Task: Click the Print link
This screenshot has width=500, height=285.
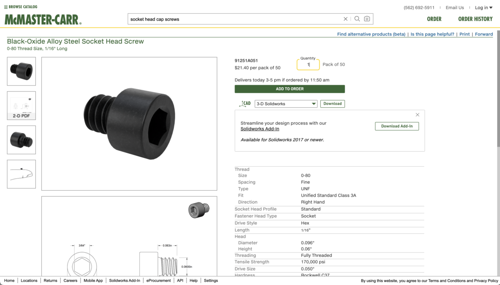Action: tap(465, 34)
